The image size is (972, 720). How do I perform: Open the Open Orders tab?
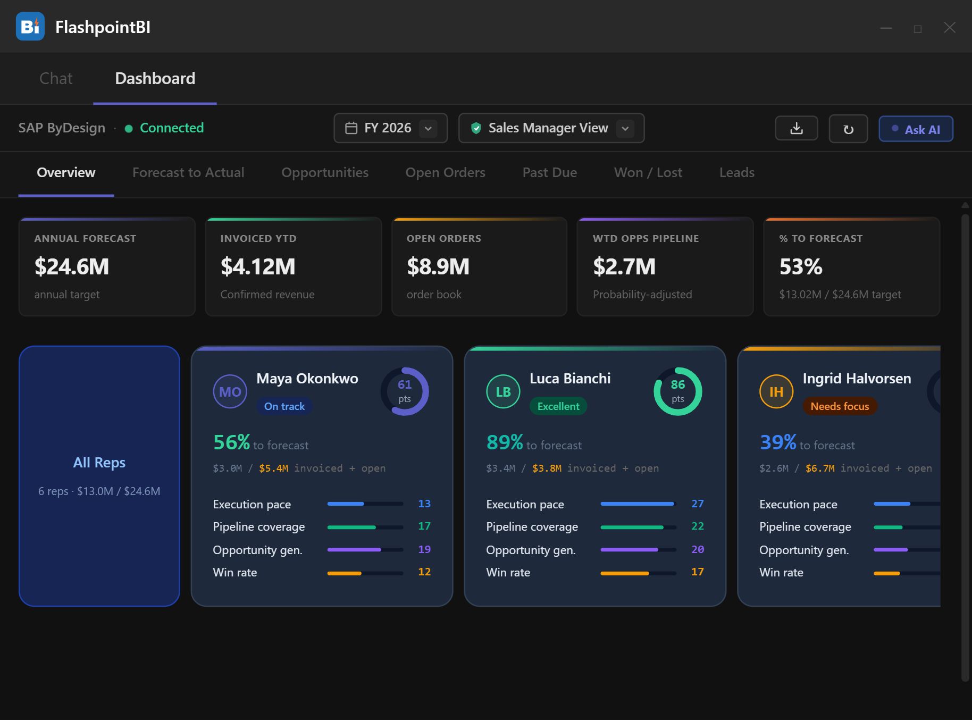(x=446, y=173)
